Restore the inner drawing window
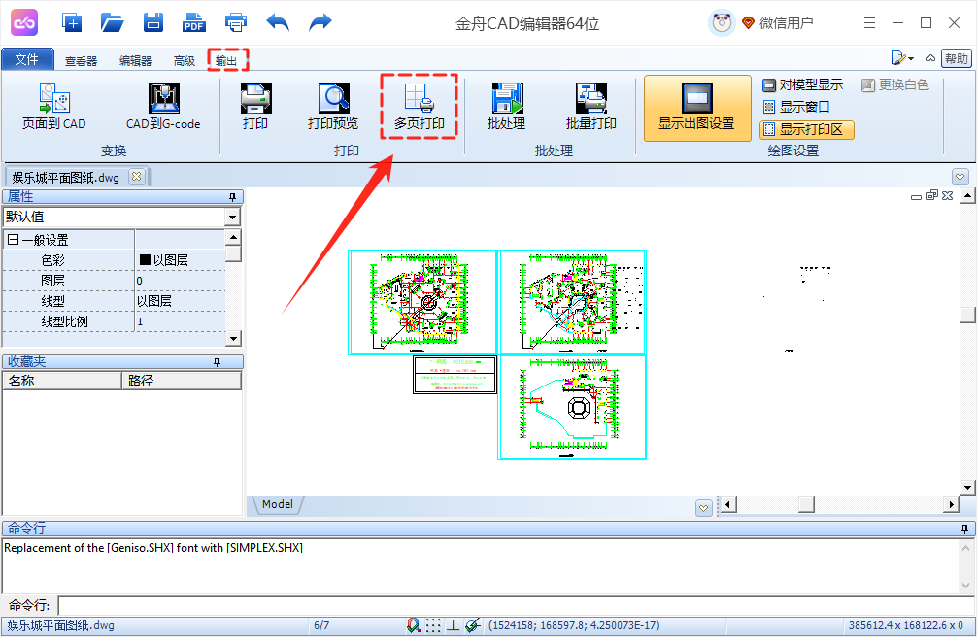977x637 pixels. coord(932,196)
